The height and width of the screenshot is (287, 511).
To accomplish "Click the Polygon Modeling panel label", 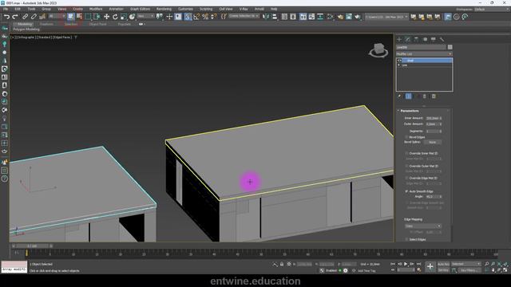I will coord(26,29).
